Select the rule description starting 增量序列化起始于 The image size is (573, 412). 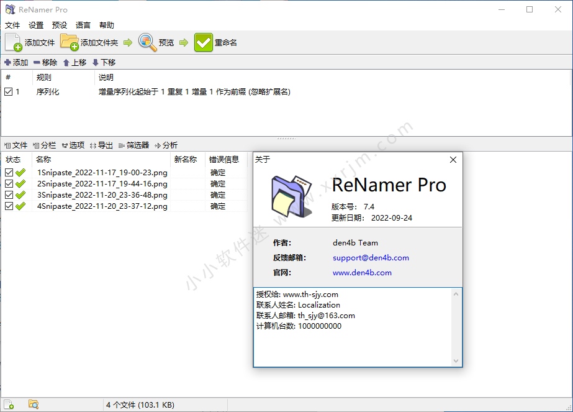coord(194,92)
